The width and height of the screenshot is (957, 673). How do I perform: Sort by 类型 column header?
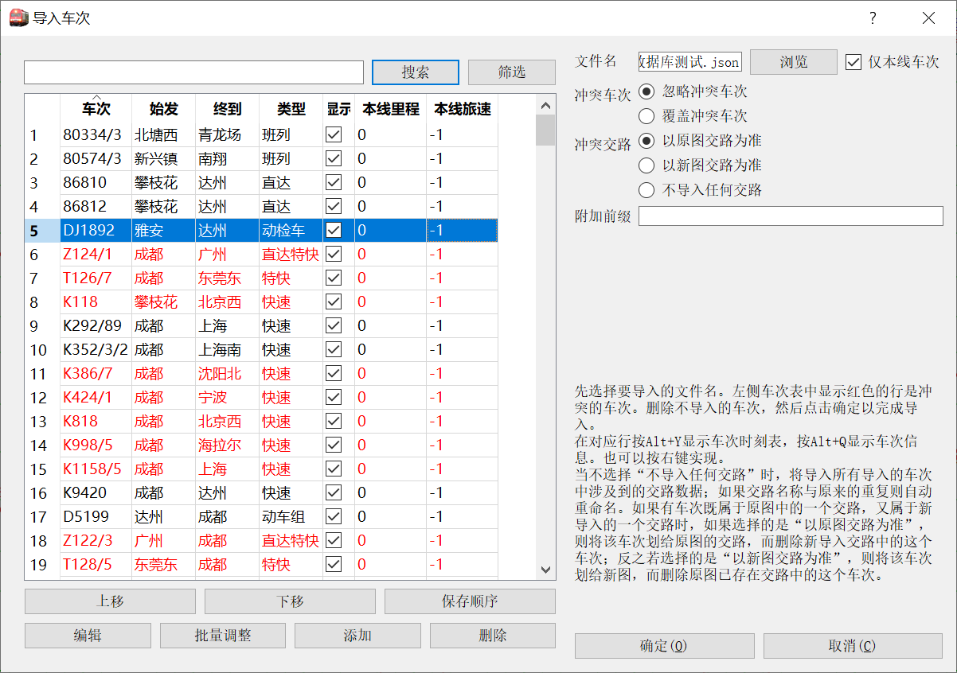(291, 109)
